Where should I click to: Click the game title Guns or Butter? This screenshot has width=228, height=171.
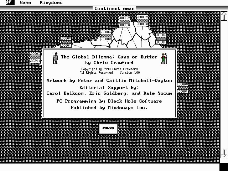pos(109,57)
